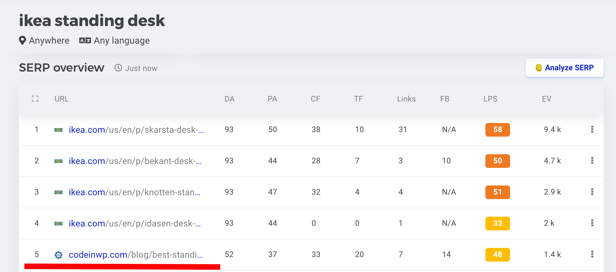Viewport: 616px width, 272px height.
Task: Click the location pin icon beside Anywhere
Action: tap(22, 41)
